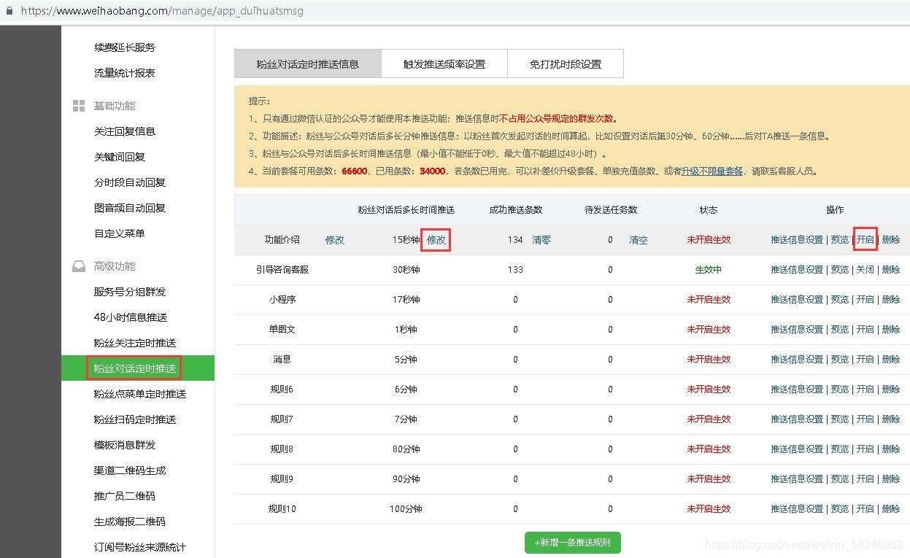Click 预览 in 单图文 row

[840, 330]
